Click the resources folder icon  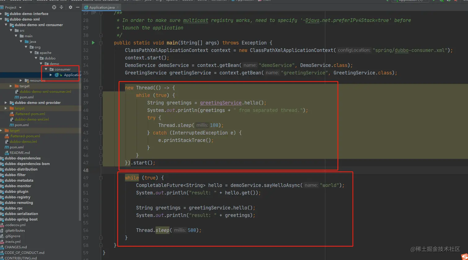coord(27,80)
